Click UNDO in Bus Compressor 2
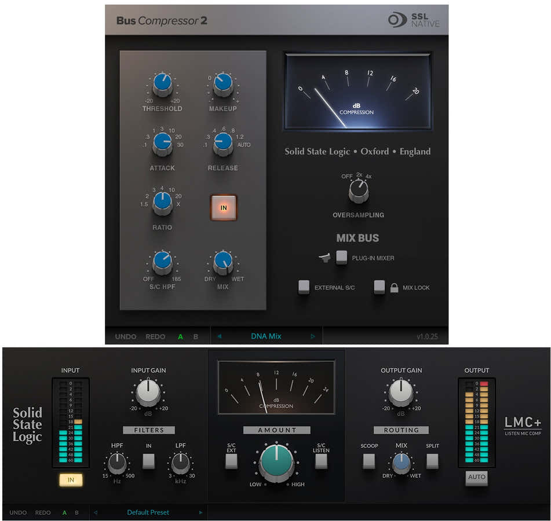551x521 pixels. (x=126, y=337)
